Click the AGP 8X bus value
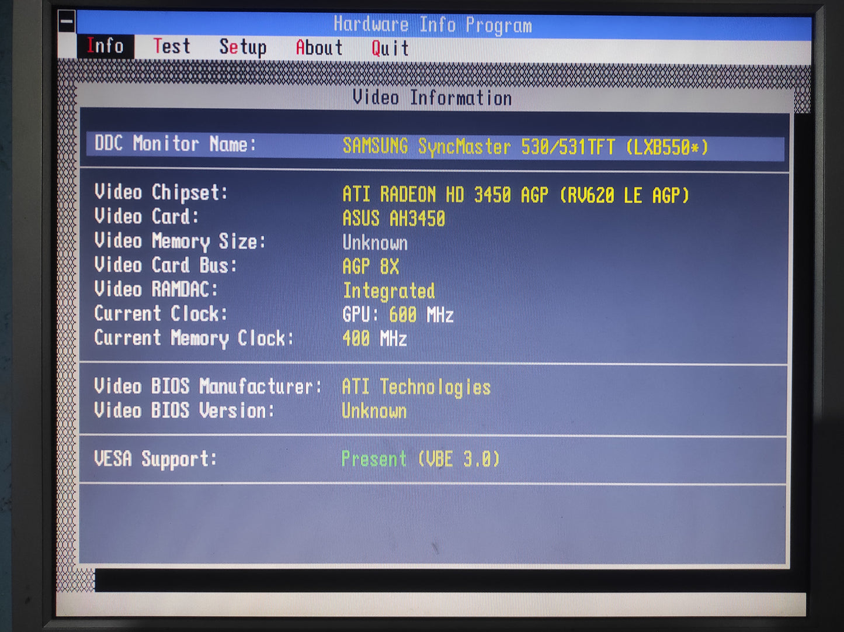The height and width of the screenshot is (632, 844). click(x=370, y=267)
